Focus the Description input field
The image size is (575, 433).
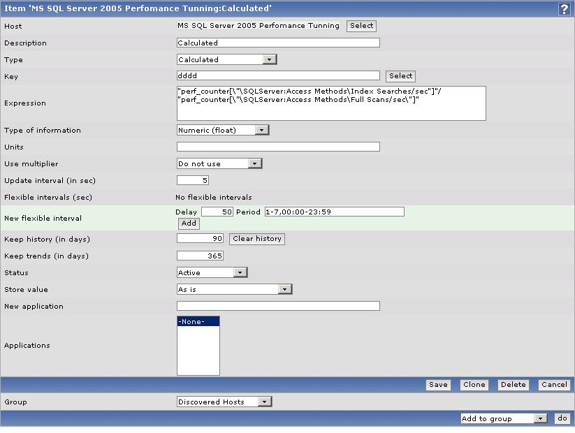point(278,43)
